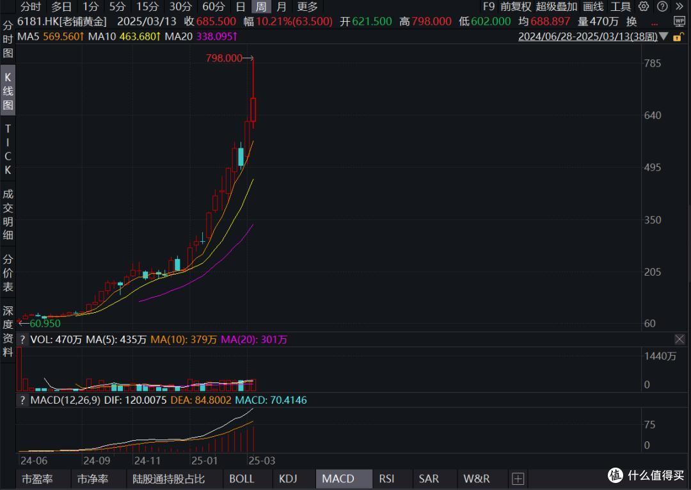Open the 前复权 adjustment menu
This screenshot has height=490, width=691.
[x=516, y=6]
